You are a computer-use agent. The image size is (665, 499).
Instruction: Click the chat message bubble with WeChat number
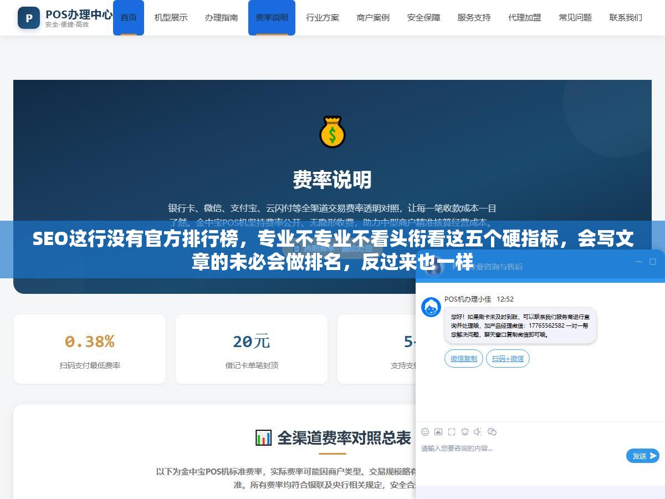pos(520,326)
